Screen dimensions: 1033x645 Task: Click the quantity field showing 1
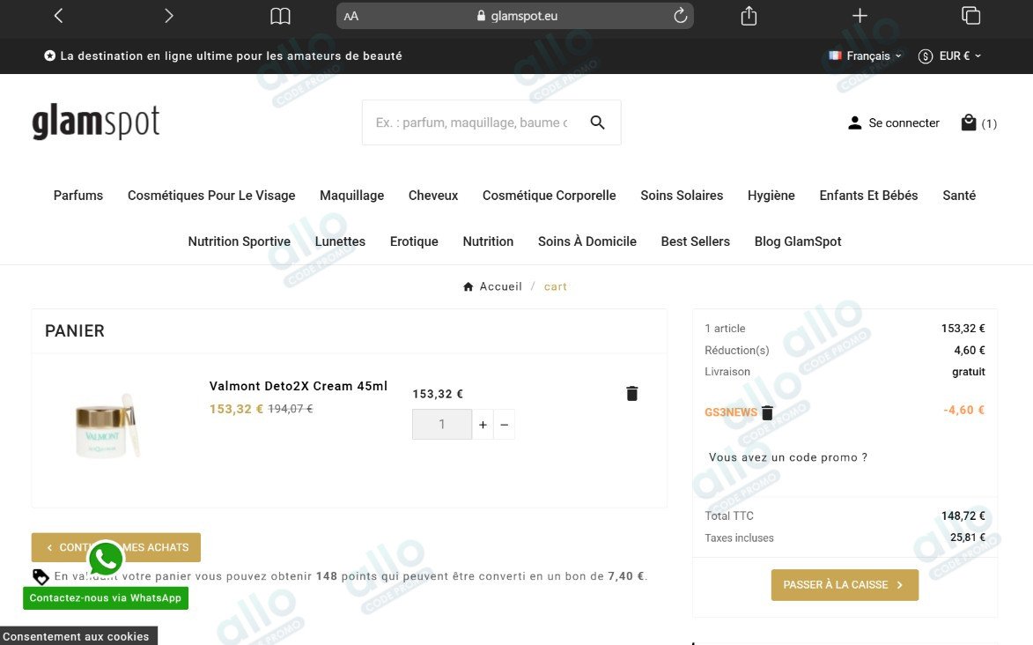point(442,424)
